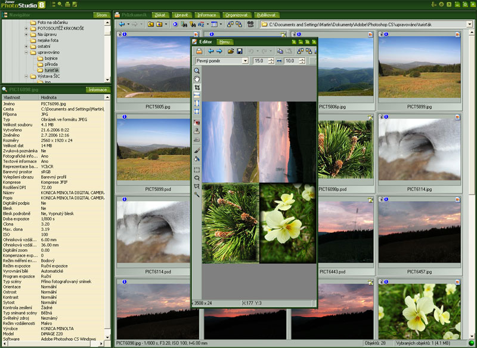The width and height of the screenshot is (477, 348).
Task: Click the A-Z sort icon
Action: click(x=201, y=24)
